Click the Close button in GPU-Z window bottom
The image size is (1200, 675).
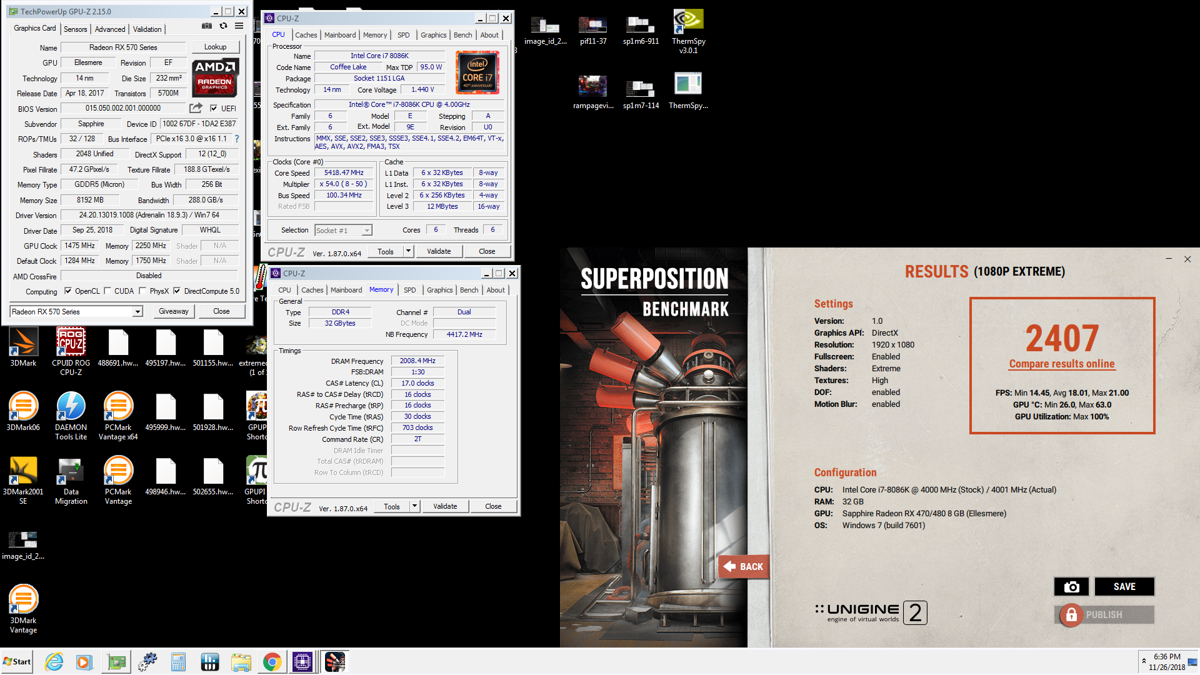(221, 311)
